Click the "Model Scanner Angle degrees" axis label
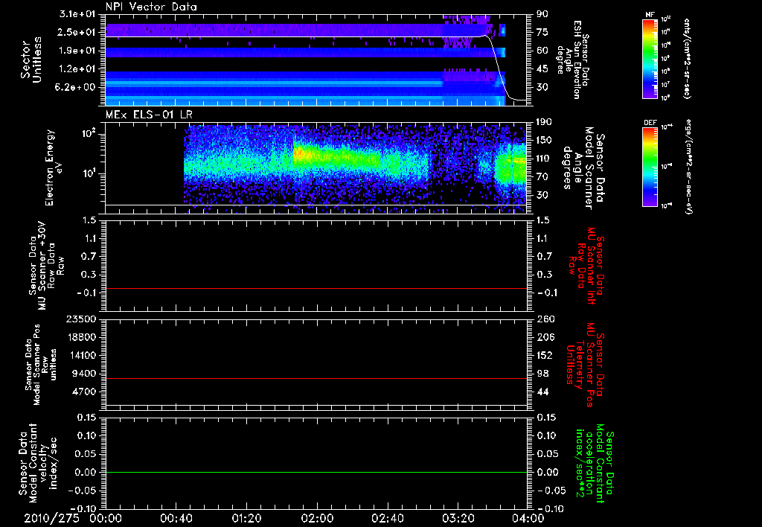The height and width of the screenshot is (527, 762). tap(583, 168)
